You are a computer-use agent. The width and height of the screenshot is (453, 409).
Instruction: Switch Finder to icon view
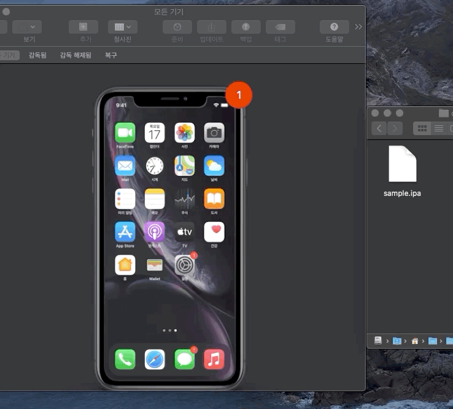pyautogui.click(x=422, y=128)
